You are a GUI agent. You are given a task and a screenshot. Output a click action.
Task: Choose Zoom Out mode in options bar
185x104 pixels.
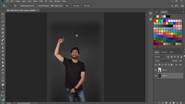coord(15,6)
